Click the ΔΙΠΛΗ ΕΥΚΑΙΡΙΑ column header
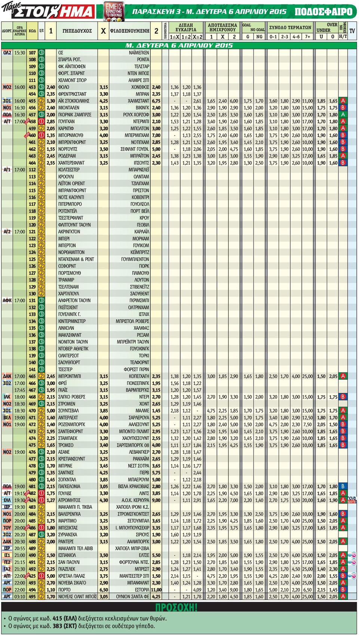The image size is (359, 636). coord(186,27)
